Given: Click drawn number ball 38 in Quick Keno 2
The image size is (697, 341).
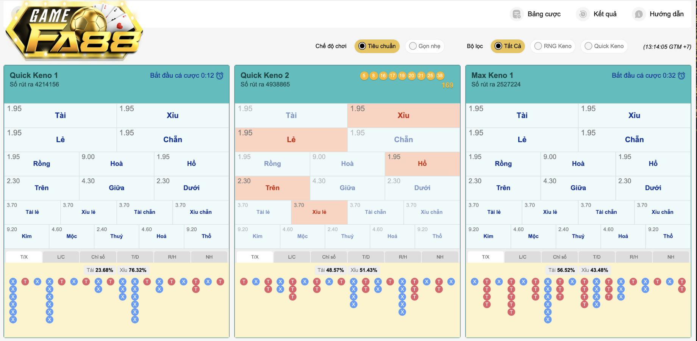Looking at the screenshot, I should click(x=440, y=76).
